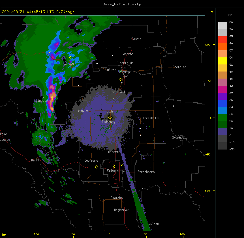Click the Lake Louise label
Viewport: 244px width, 238px height.
[x=5, y=137]
